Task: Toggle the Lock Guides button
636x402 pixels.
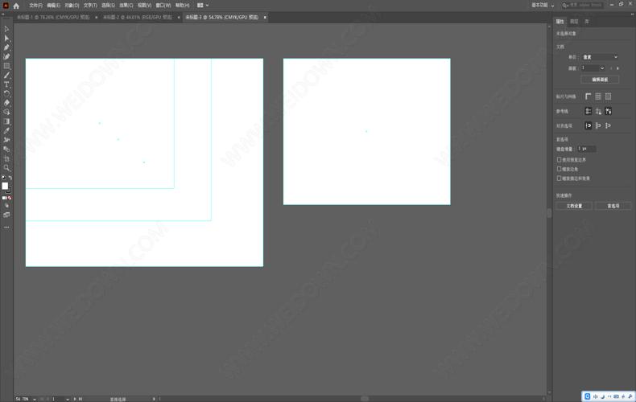Action: [x=598, y=111]
